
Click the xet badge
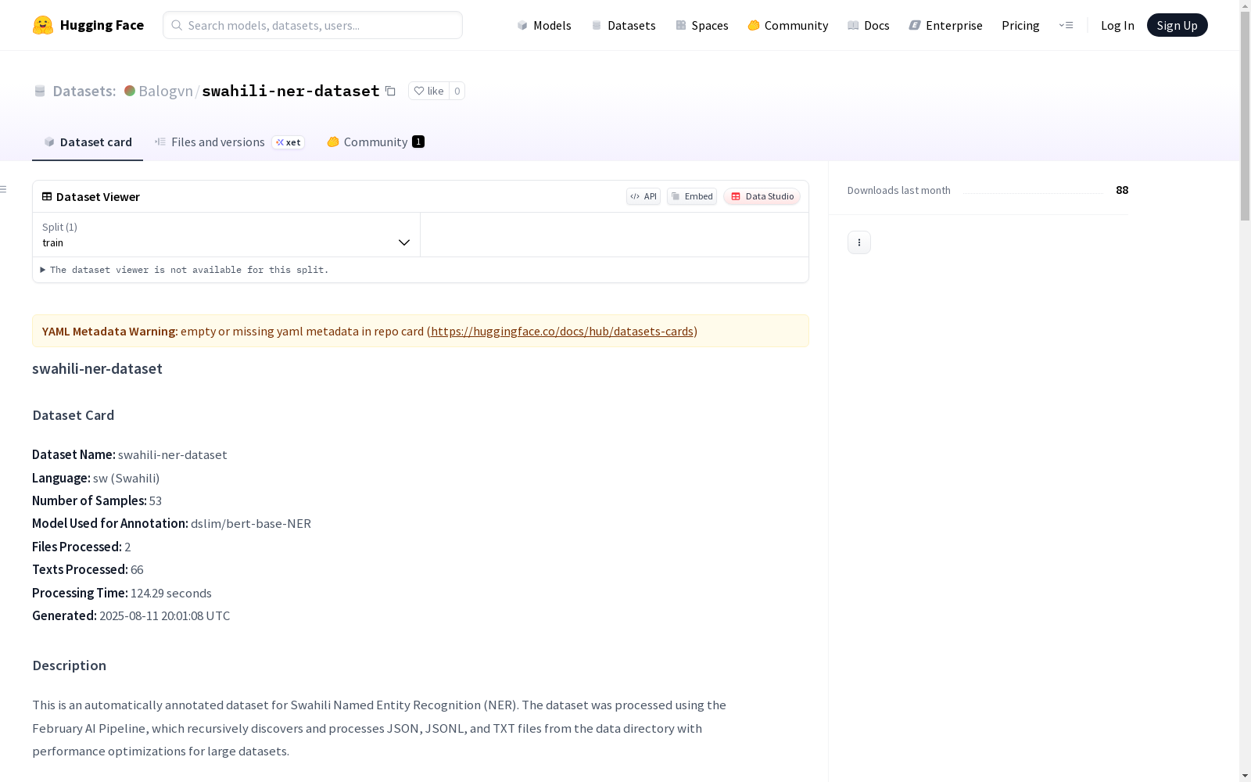288,142
